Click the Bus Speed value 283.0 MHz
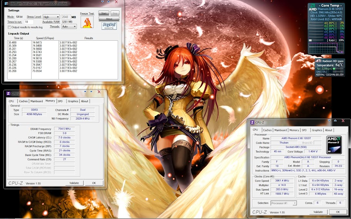The image size is (351, 219). click(282, 189)
